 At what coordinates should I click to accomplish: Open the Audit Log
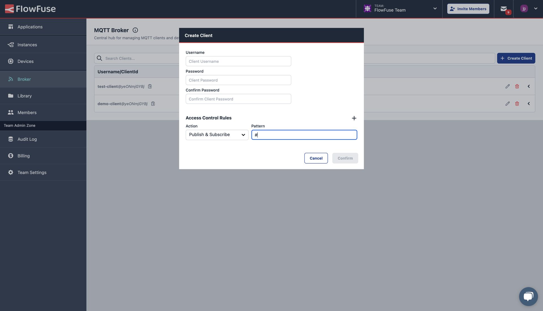pyautogui.click(x=27, y=139)
